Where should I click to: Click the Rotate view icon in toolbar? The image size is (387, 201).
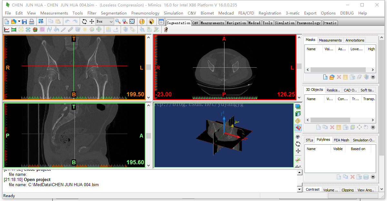[x=84, y=22]
